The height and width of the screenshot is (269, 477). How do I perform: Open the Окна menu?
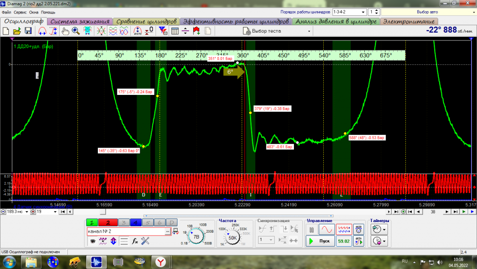34,12
